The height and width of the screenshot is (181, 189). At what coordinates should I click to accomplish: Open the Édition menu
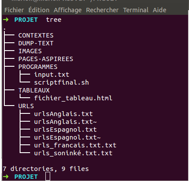pos(39,10)
